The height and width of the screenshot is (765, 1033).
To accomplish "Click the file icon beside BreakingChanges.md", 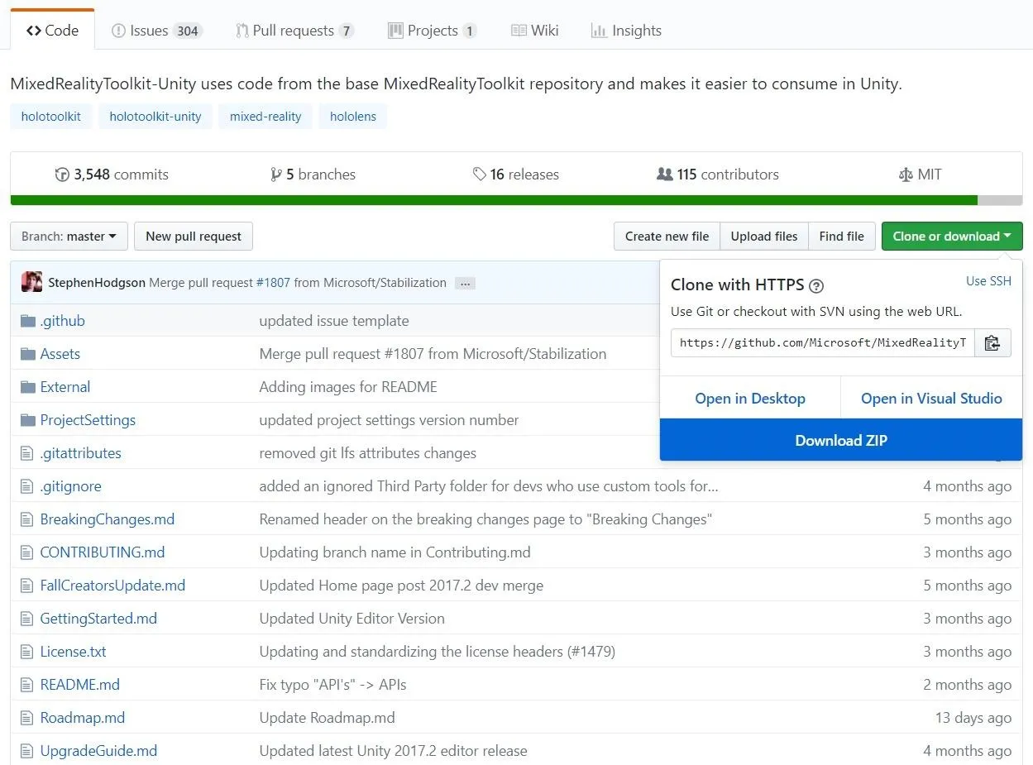I will [x=27, y=519].
